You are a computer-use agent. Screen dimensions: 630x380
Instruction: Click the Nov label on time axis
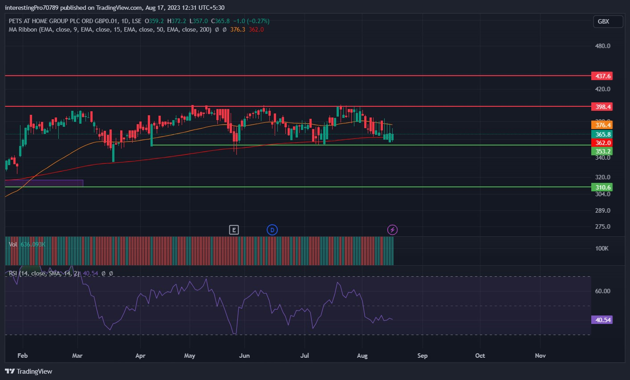(x=540, y=356)
